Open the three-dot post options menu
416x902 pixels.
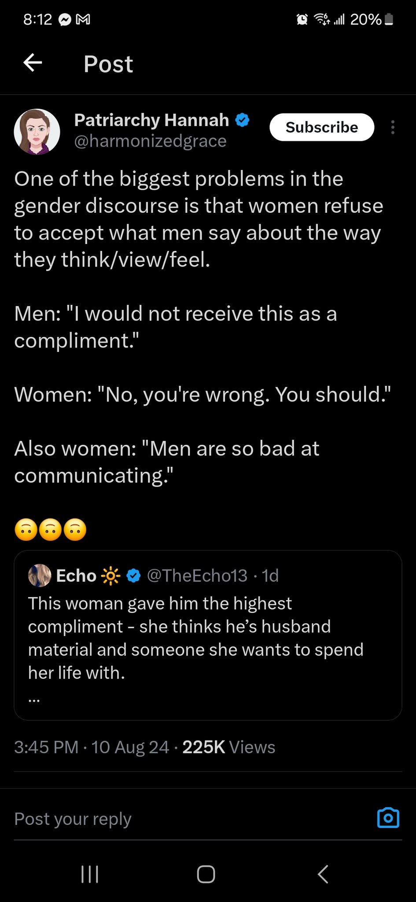click(393, 127)
